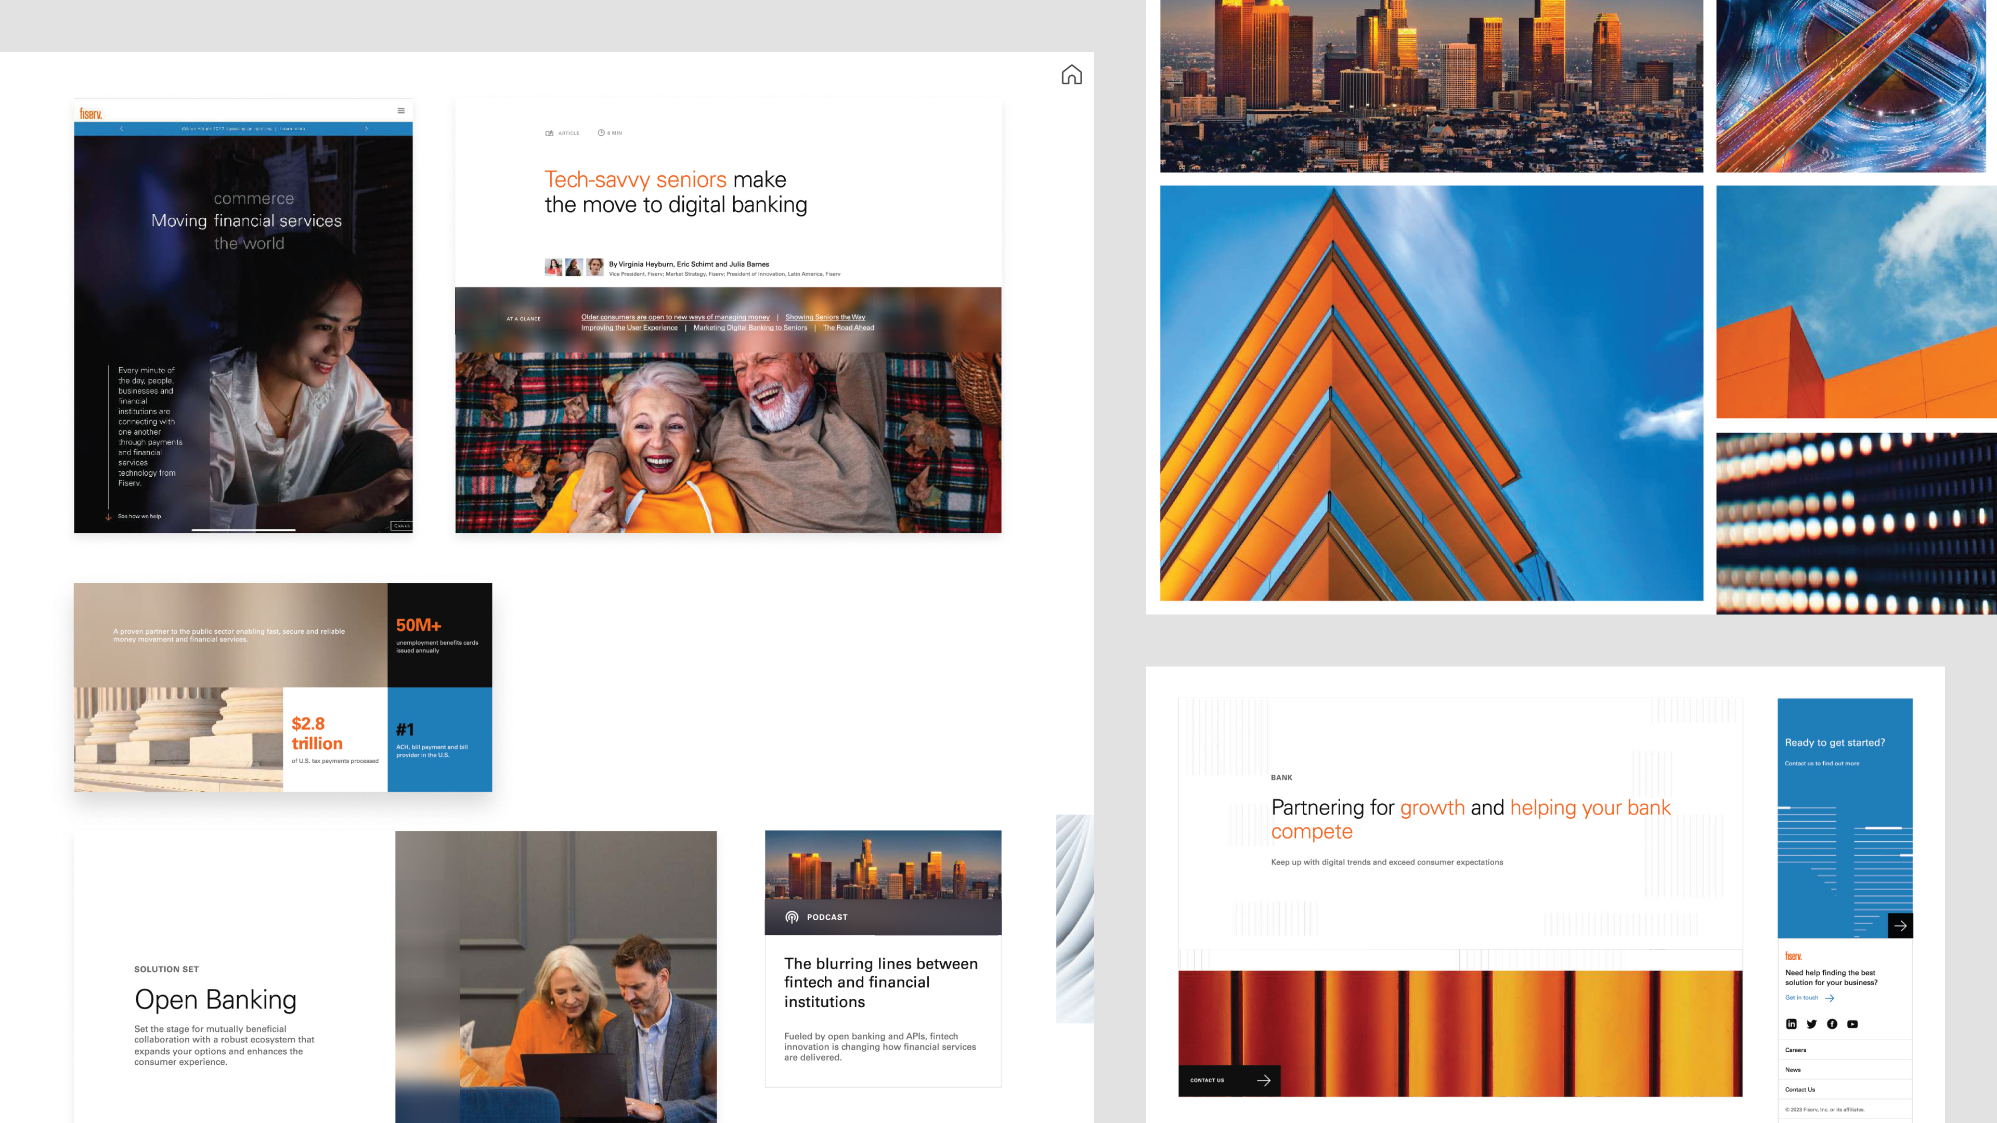Open the Showing Seniors the Way link
This screenshot has height=1123, width=1997.
(825, 317)
